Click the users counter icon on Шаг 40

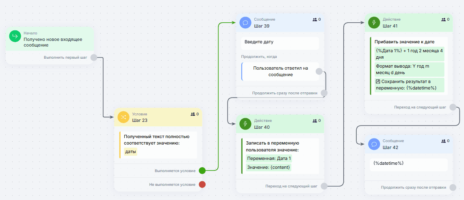click(x=314, y=121)
